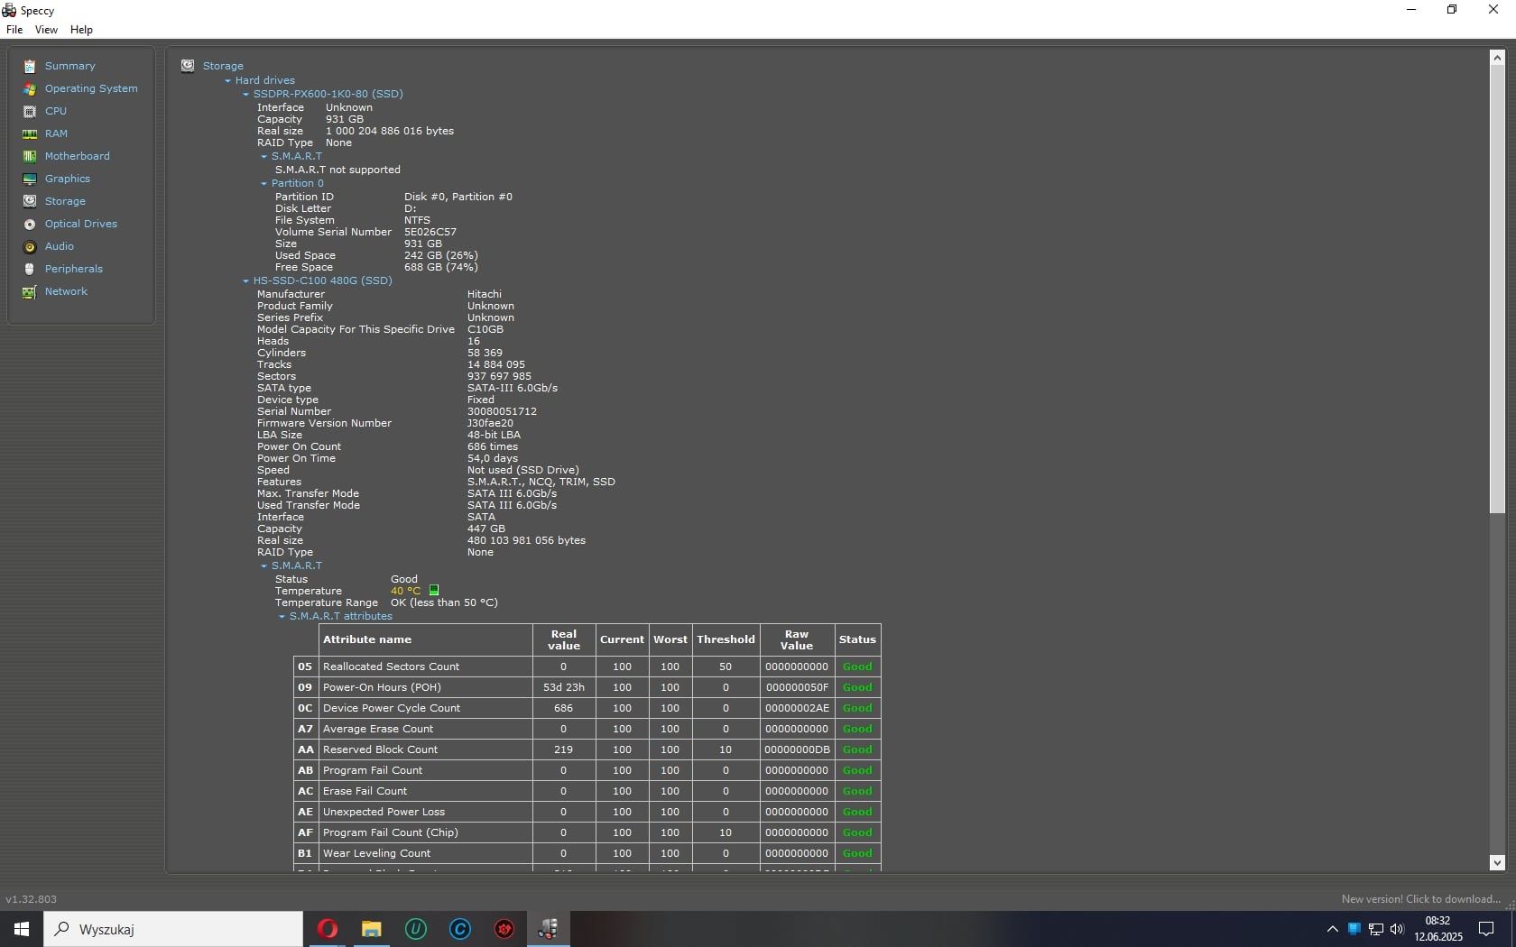The image size is (1516, 947).
Task: Open the notification center icon
Action: (x=1486, y=929)
